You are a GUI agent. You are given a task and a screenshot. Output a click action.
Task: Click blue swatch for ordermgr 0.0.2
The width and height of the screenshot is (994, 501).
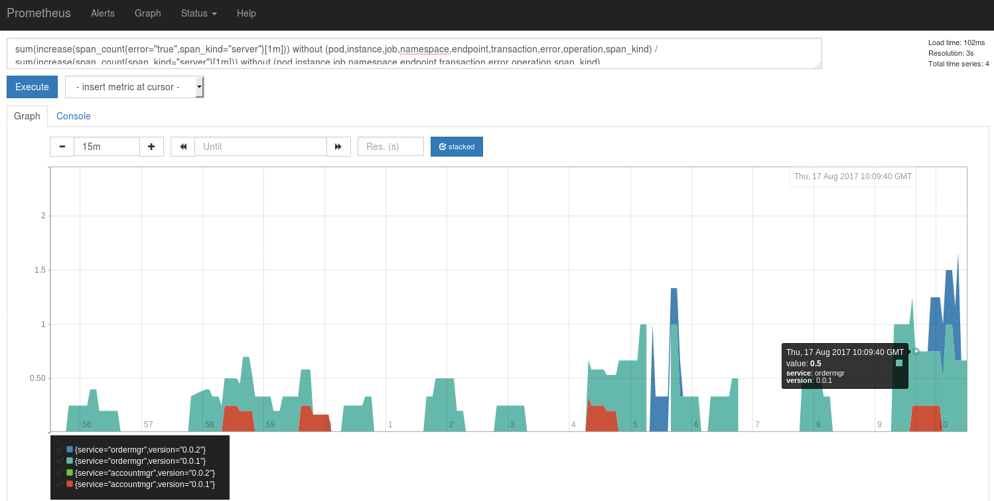click(x=70, y=449)
